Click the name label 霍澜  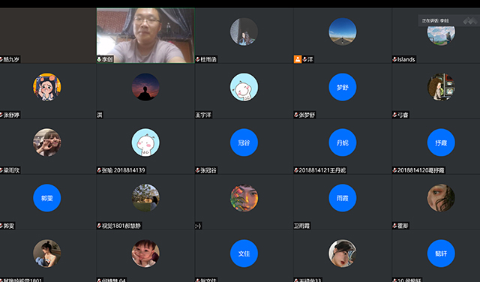pos(403,226)
